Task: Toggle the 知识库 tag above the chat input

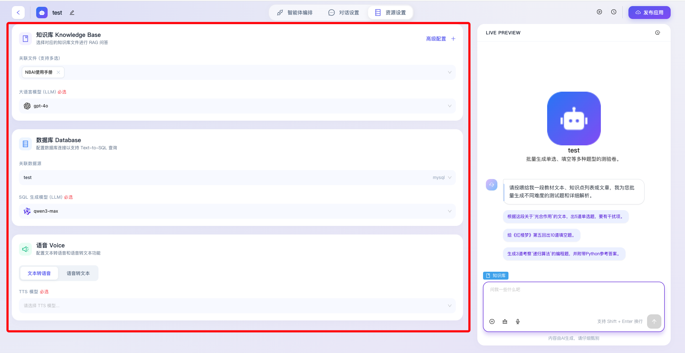Action: 496,276
